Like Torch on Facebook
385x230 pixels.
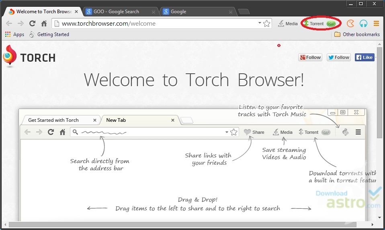click(365, 57)
